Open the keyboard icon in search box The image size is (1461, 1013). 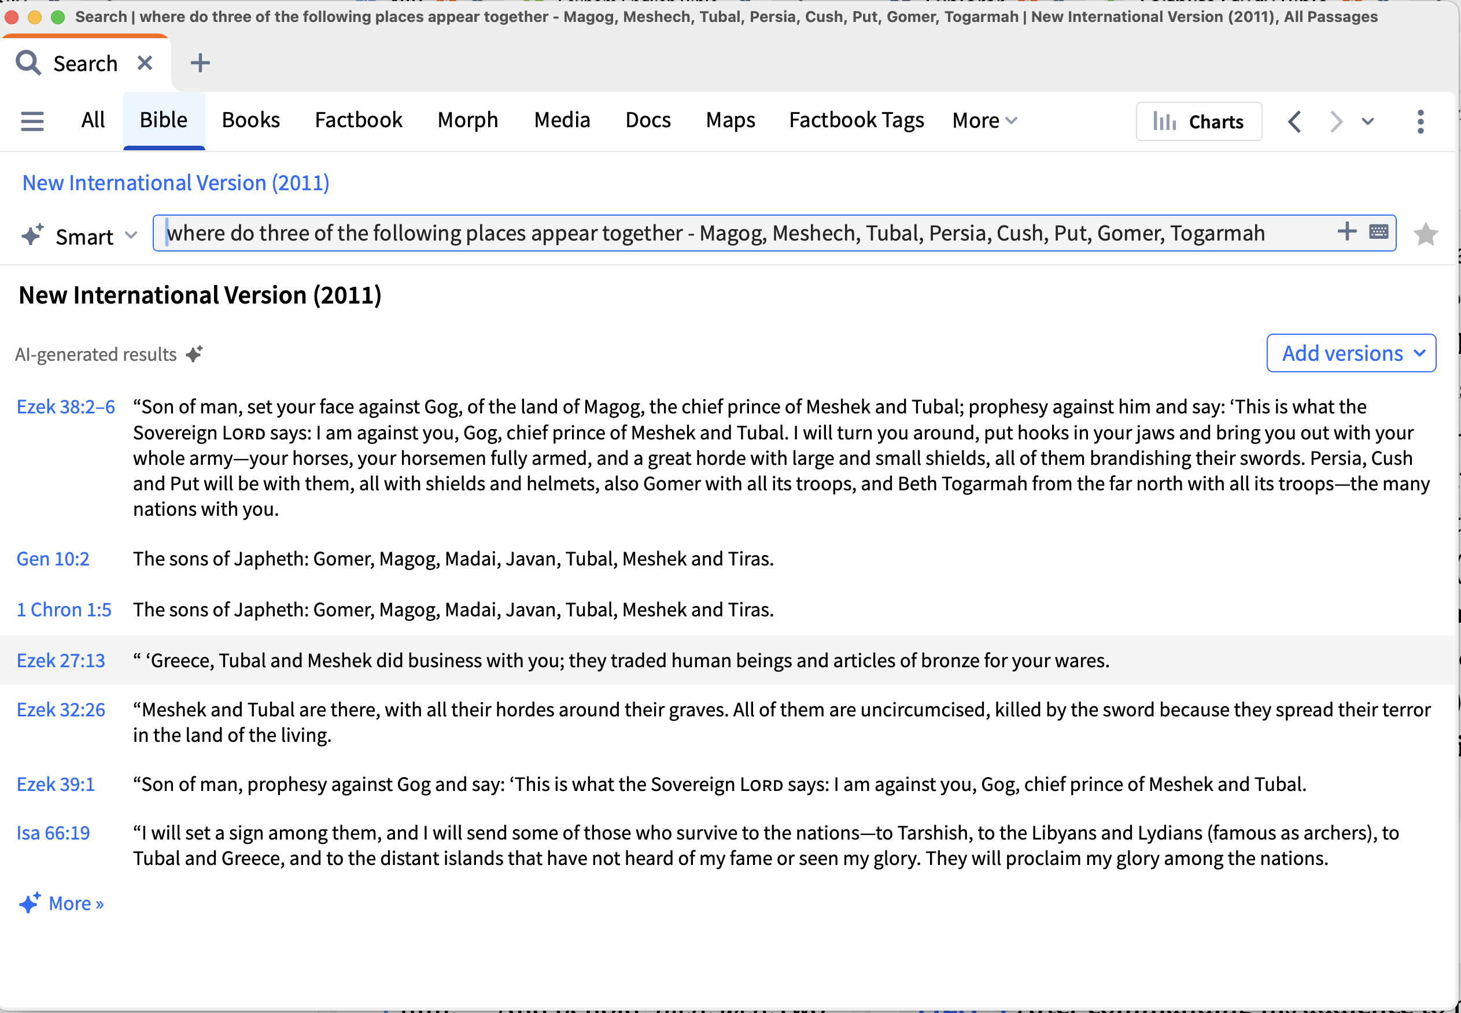click(x=1378, y=232)
